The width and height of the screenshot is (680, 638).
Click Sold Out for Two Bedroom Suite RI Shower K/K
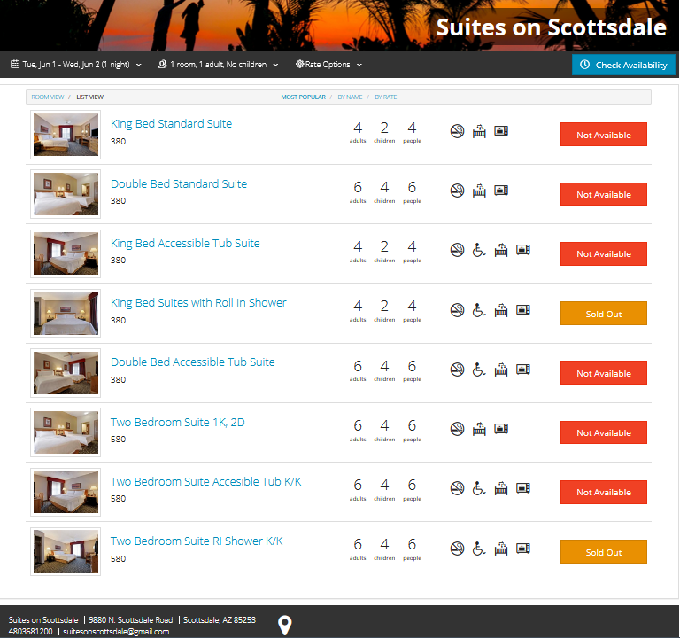click(x=604, y=552)
